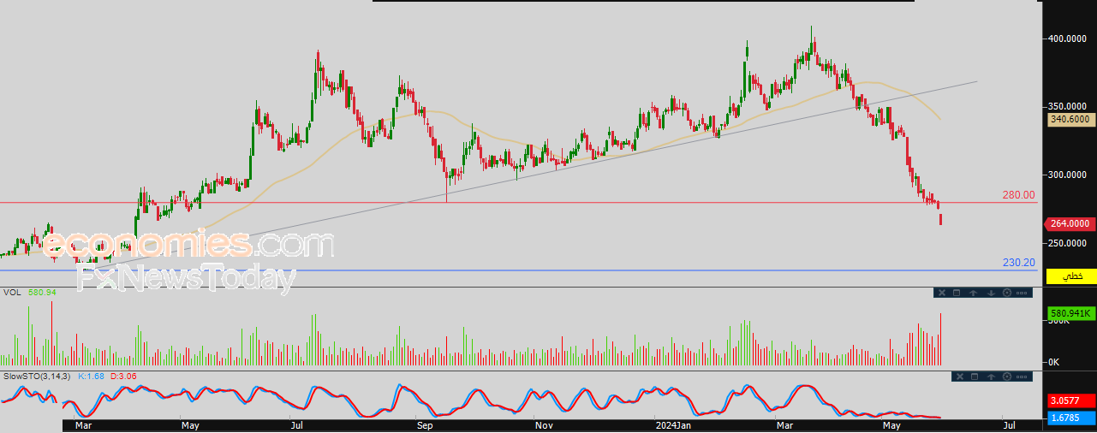The width and height of the screenshot is (1097, 433).
Task: Move the VOL panel up
Action: [973, 293]
